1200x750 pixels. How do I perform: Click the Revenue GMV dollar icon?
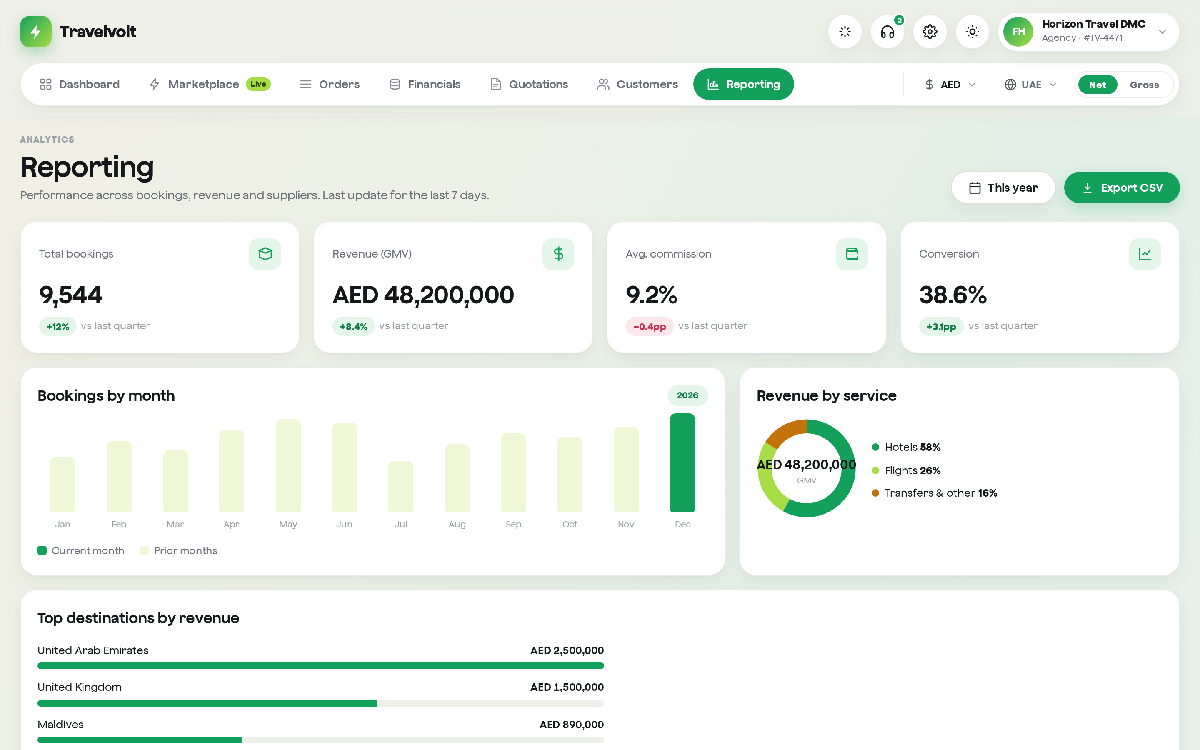pyautogui.click(x=558, y=254)
